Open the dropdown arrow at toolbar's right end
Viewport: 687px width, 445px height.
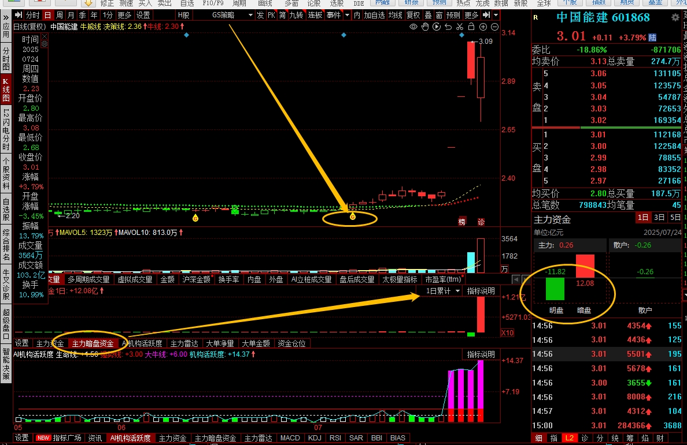(496, 16)
